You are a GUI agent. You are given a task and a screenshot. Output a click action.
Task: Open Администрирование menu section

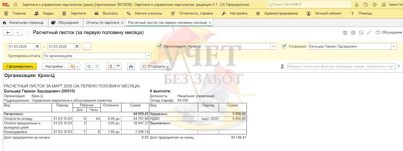pos(277,13)
